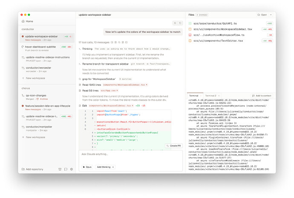Click the edit filter icon after '10 messages'

coord(123,42)
